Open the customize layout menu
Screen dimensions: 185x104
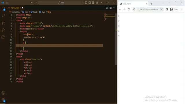[97, 3]
